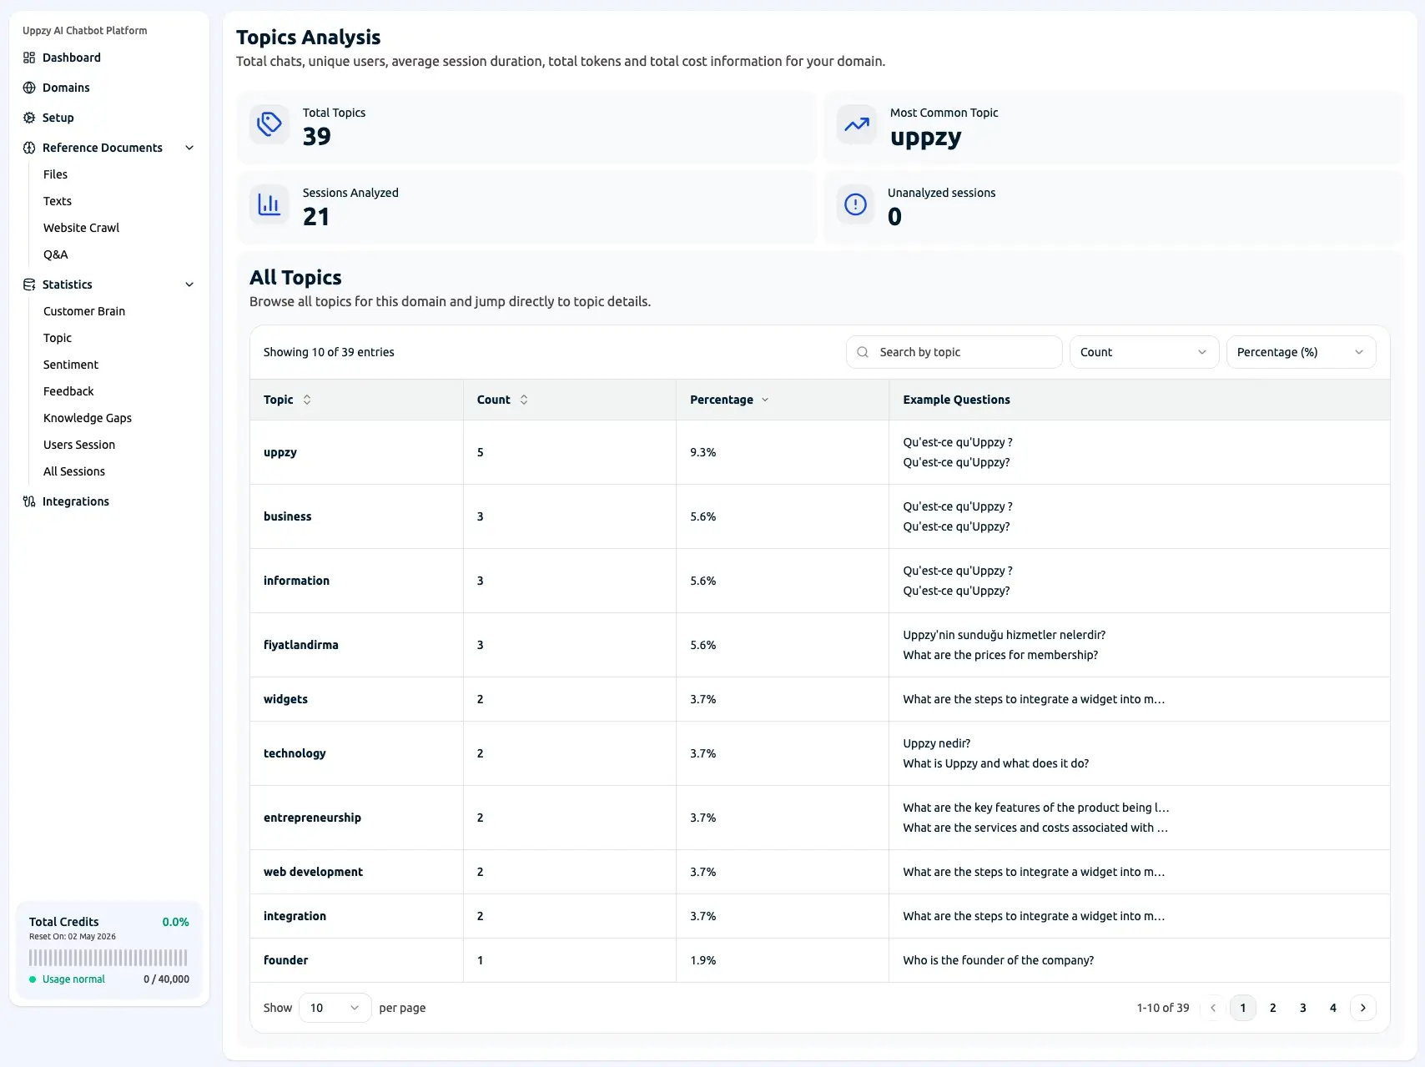Click the Setup gear icon
This screenshot has width=1425, height=1067.
pos(29,118)
